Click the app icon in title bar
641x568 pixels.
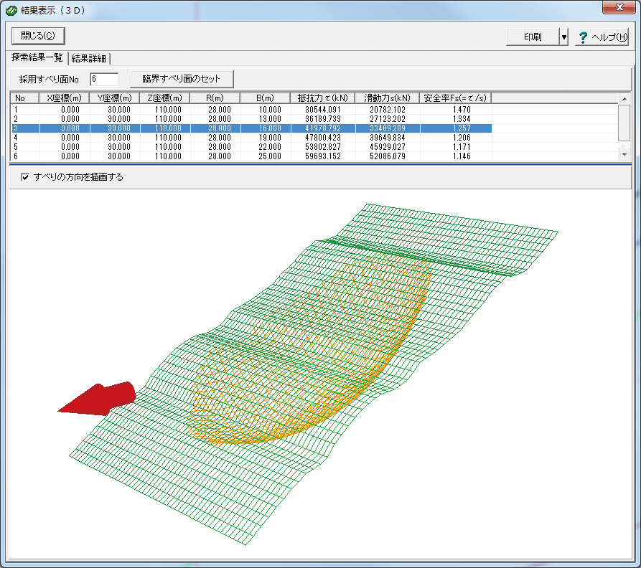[10, 10]
